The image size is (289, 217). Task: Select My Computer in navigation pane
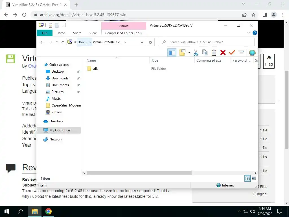pos(59,130)
